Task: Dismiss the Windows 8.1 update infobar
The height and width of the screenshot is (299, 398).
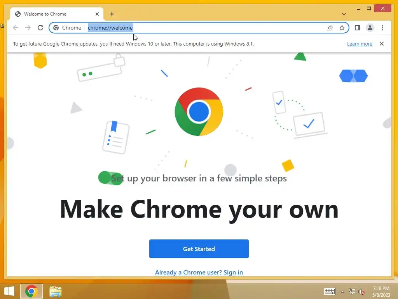Action: click(x=382, y=44)
